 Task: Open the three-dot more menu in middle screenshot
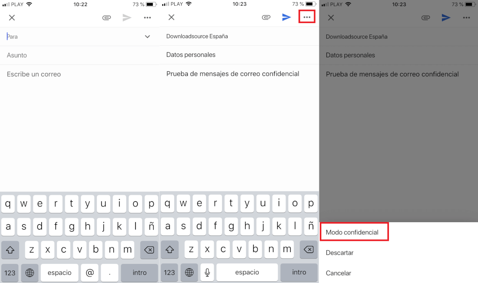point(307,17)
